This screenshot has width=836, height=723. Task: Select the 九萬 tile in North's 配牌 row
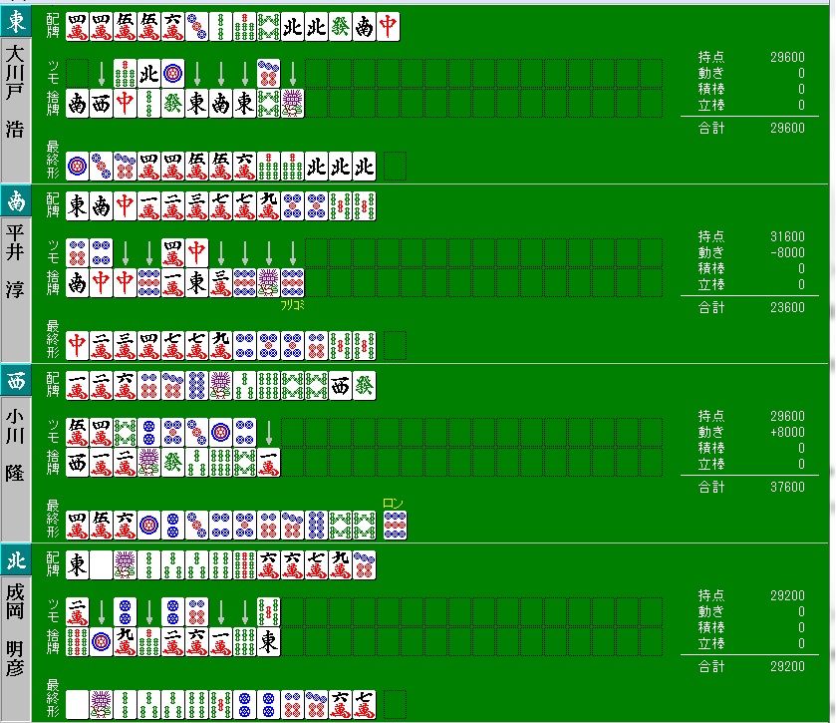click(x=340, y=565)
